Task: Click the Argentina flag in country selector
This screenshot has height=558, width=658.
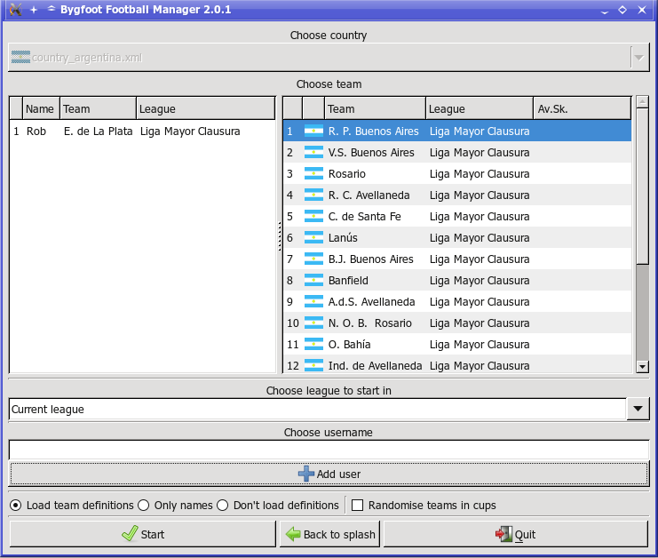Action: pos(20,57)
